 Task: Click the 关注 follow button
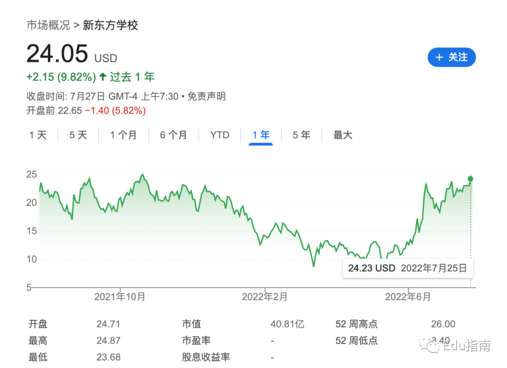click(452, 57)
